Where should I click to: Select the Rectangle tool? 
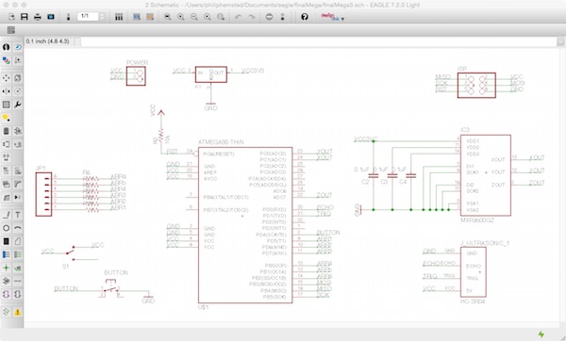pos(7,241)
